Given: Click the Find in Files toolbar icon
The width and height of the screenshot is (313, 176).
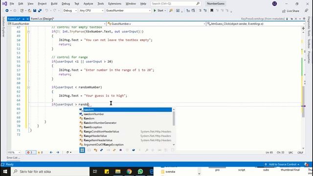Looking at the screenshot, I should click(171, 11).
